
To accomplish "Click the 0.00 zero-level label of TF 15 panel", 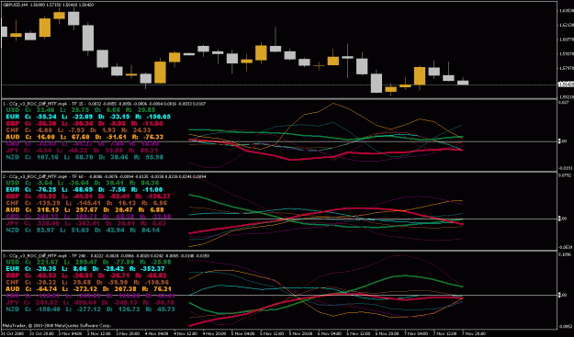I will [563, 141].
